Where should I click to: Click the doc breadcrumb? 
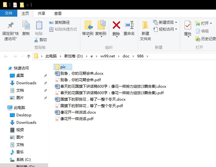point(126,56)
